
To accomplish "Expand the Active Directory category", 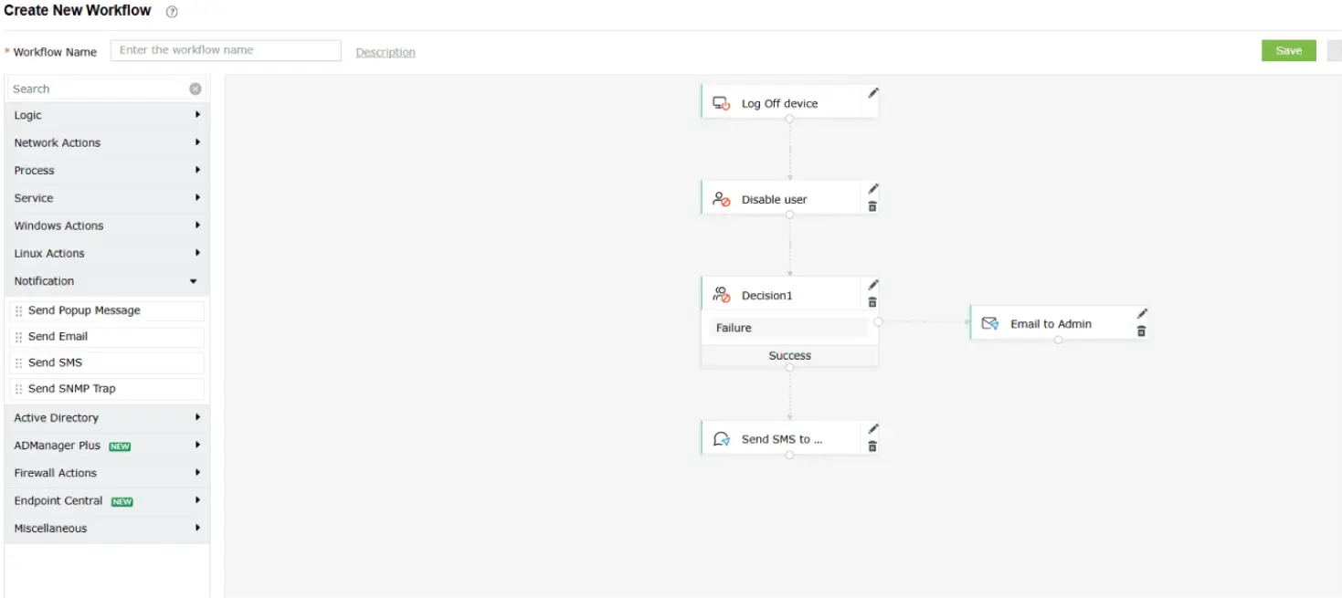I will 105,417.
